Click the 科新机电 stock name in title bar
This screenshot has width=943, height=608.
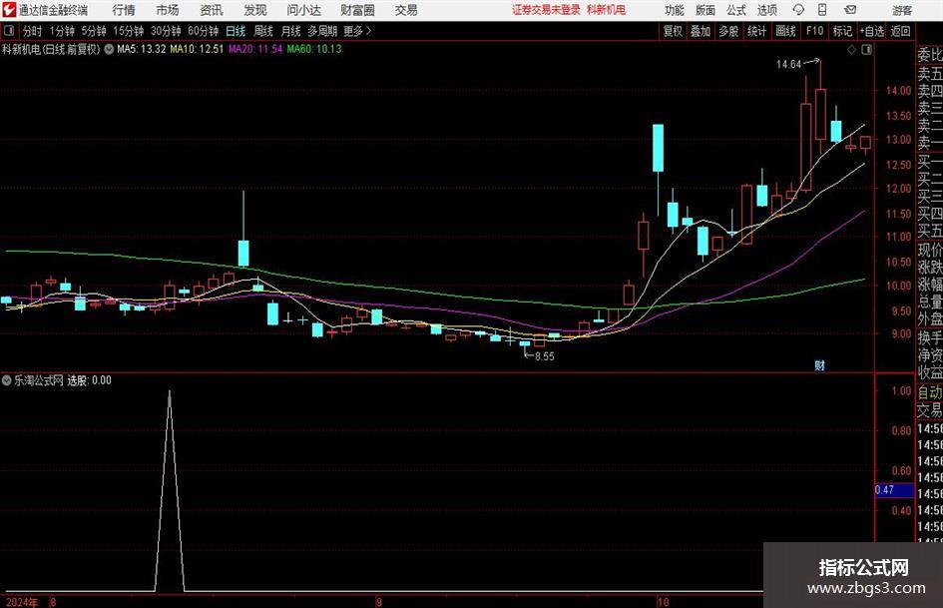(x=607, y=10)
